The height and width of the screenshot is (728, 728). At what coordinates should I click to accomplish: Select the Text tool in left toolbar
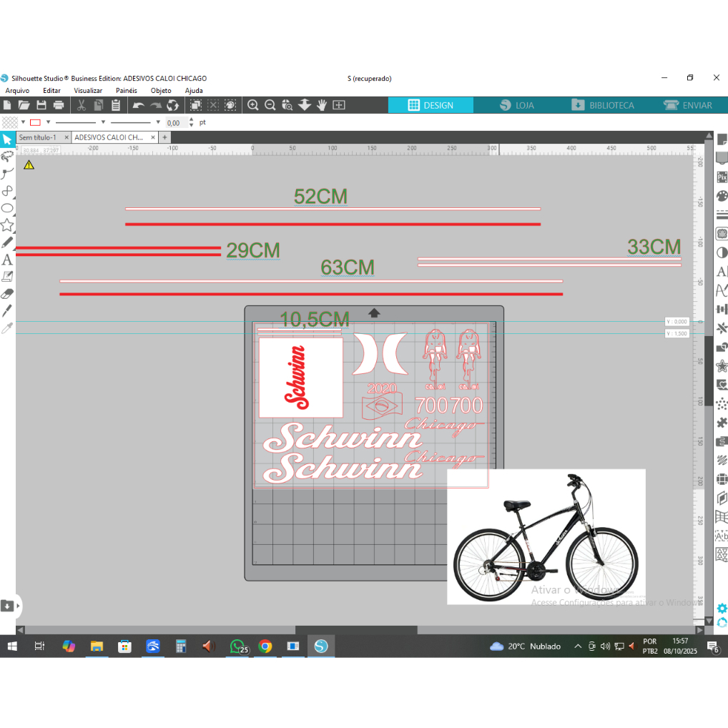click(x=7, y=259)
